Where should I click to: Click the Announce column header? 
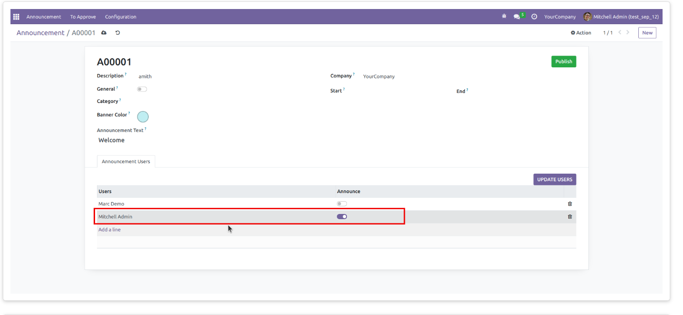349,192
